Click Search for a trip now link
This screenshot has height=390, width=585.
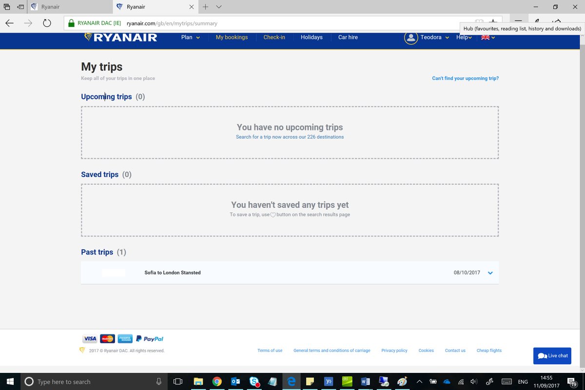[x=290, y=137]
